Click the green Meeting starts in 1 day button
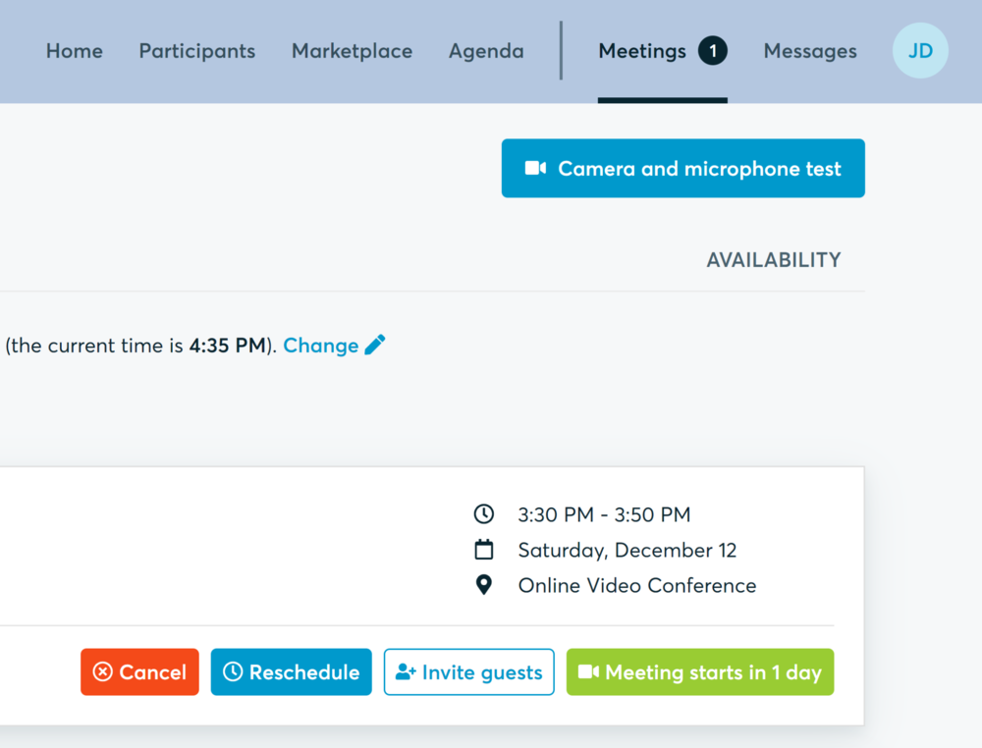 tap(700, 672)
